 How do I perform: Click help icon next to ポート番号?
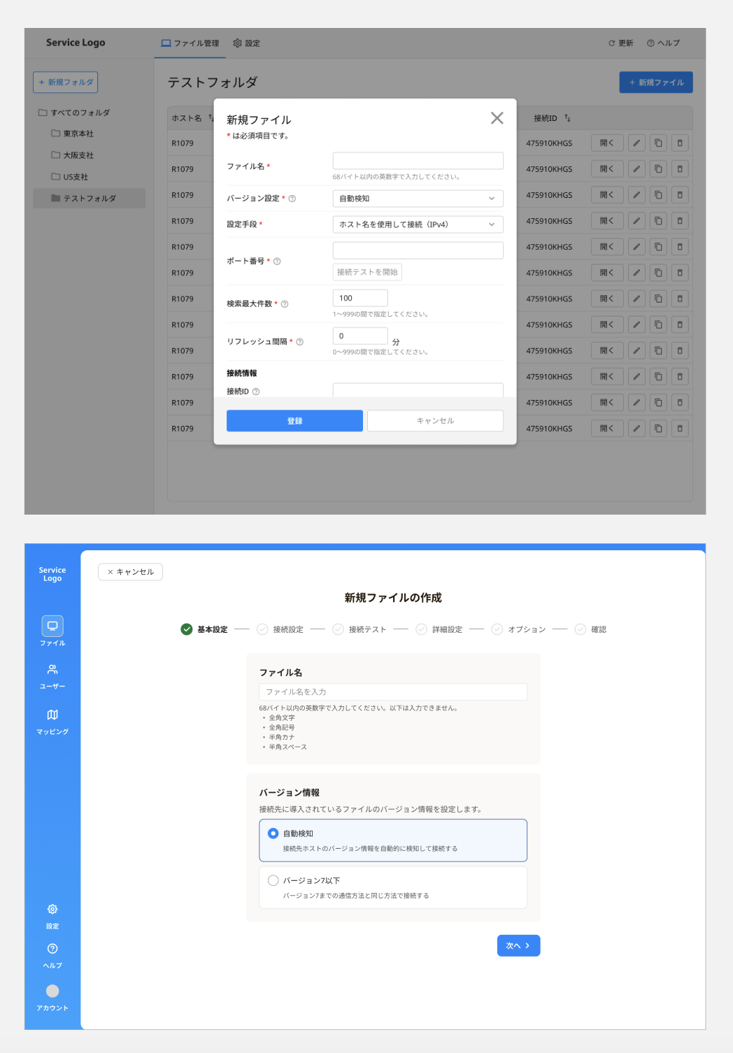pyautogui.click(x=277, y=262)
